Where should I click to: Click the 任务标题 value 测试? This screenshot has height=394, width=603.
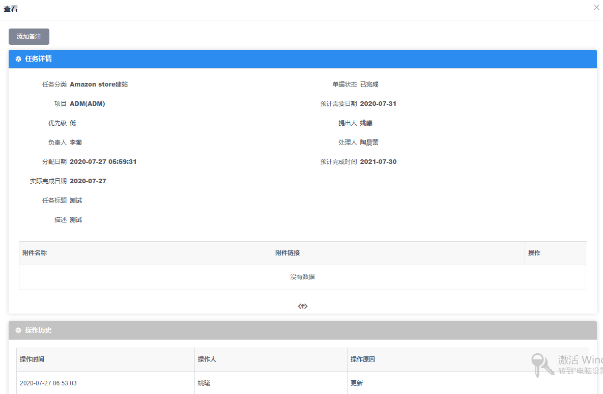[x=76, y=201]
